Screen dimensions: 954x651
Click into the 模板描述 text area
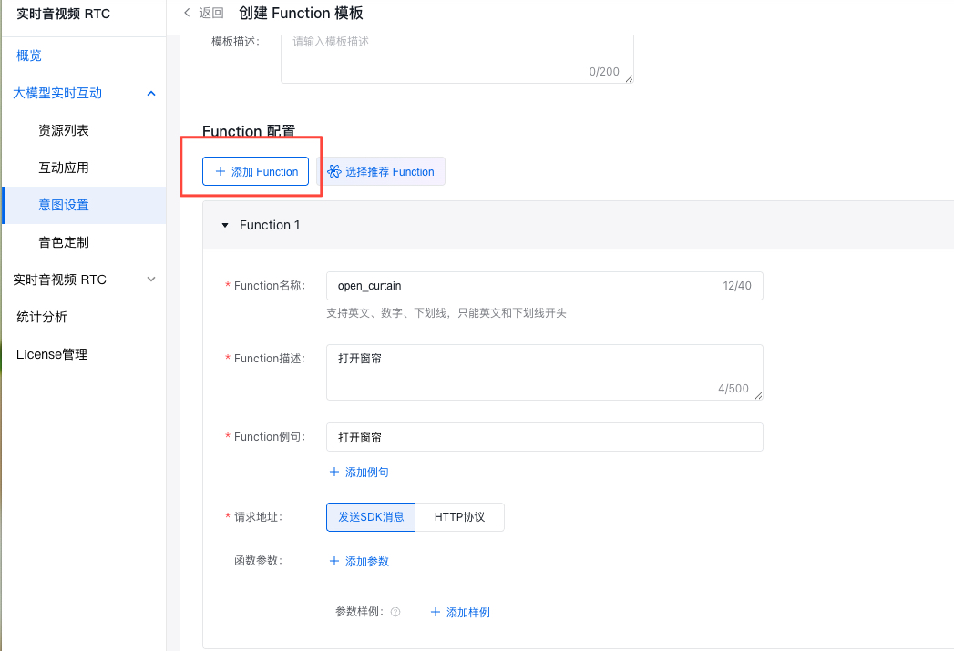coord(456,56)
